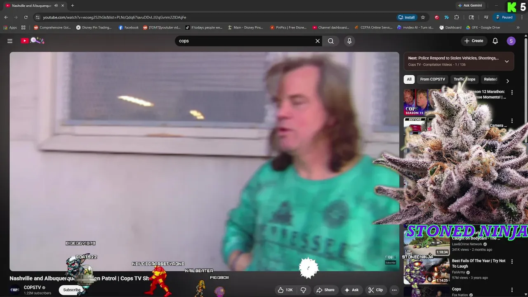528x297 pixels.
Task: Open CDTFA Online Services bookmark
Action: [373, 28]
